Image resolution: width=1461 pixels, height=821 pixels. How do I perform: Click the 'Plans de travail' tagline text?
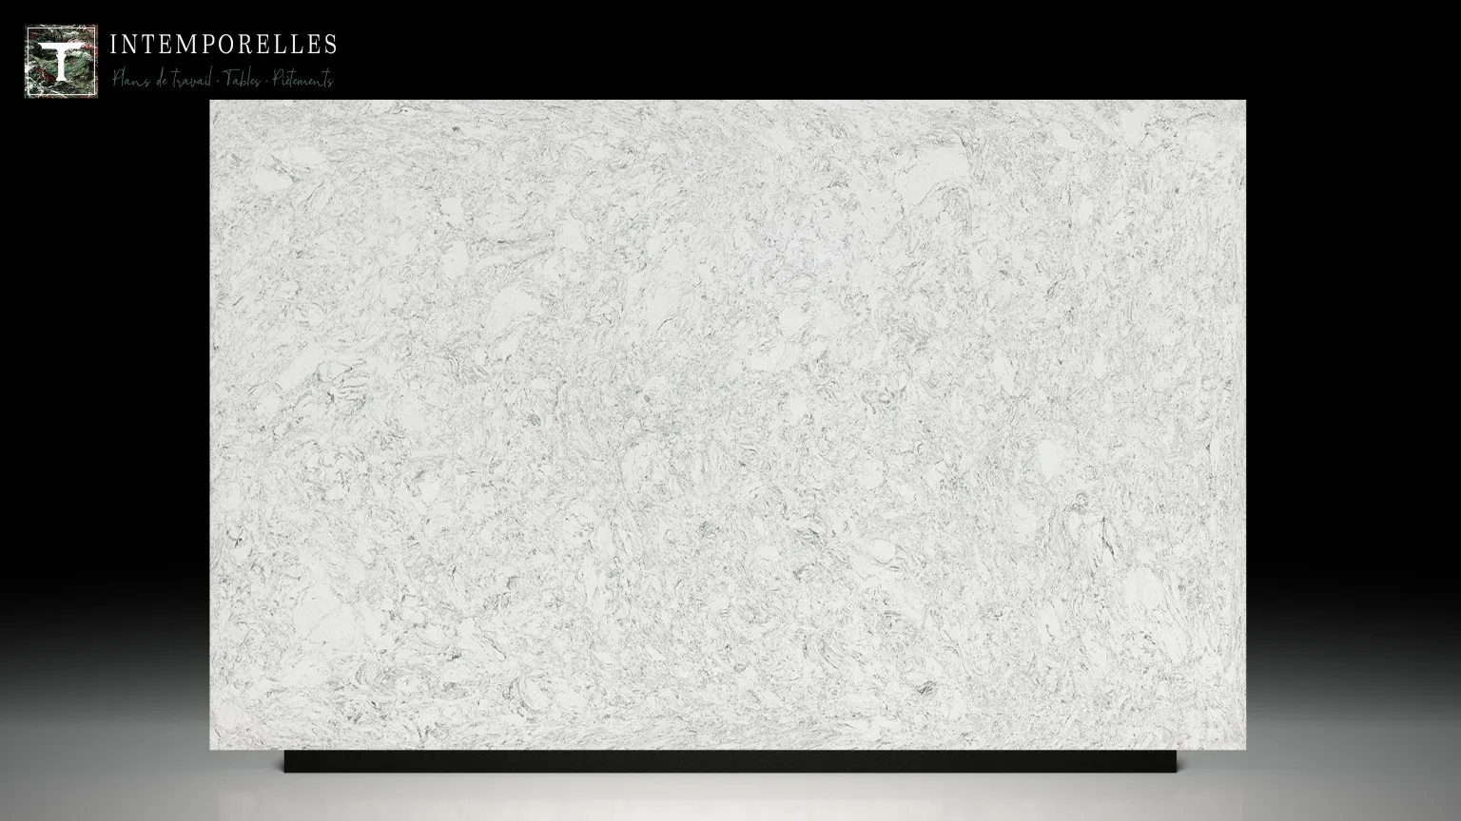pyautogui.click(x=163, y=79)
